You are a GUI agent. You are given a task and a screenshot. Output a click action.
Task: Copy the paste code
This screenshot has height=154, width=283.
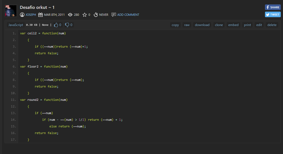[175, 25]
